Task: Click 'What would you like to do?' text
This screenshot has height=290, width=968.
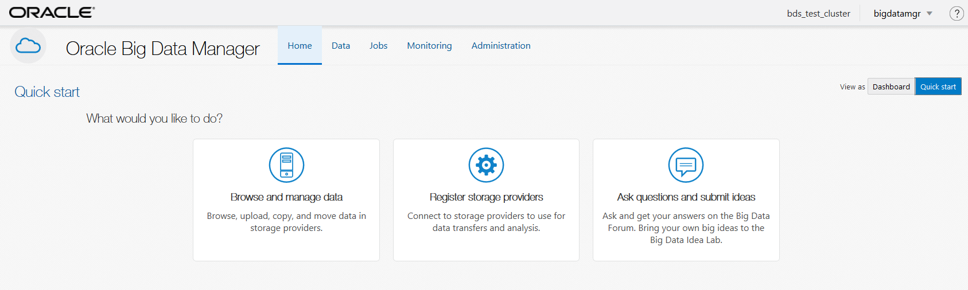Action: [154, 119]
